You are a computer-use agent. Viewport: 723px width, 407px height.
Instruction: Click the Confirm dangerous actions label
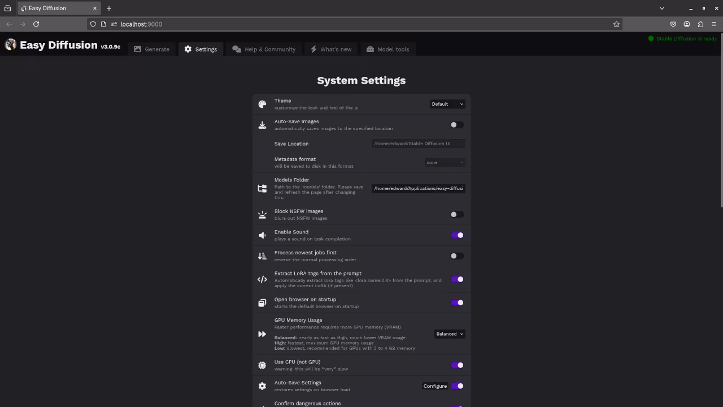point(307,404)
